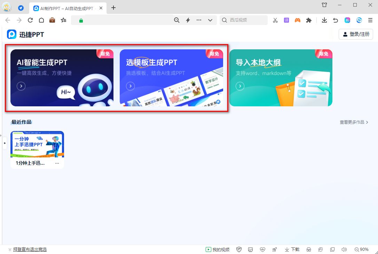The width and height of the screenshot is (378, 254).
Task: Click arrow circle on 导入本地大纲 card
Action: [x=240, y=86]
